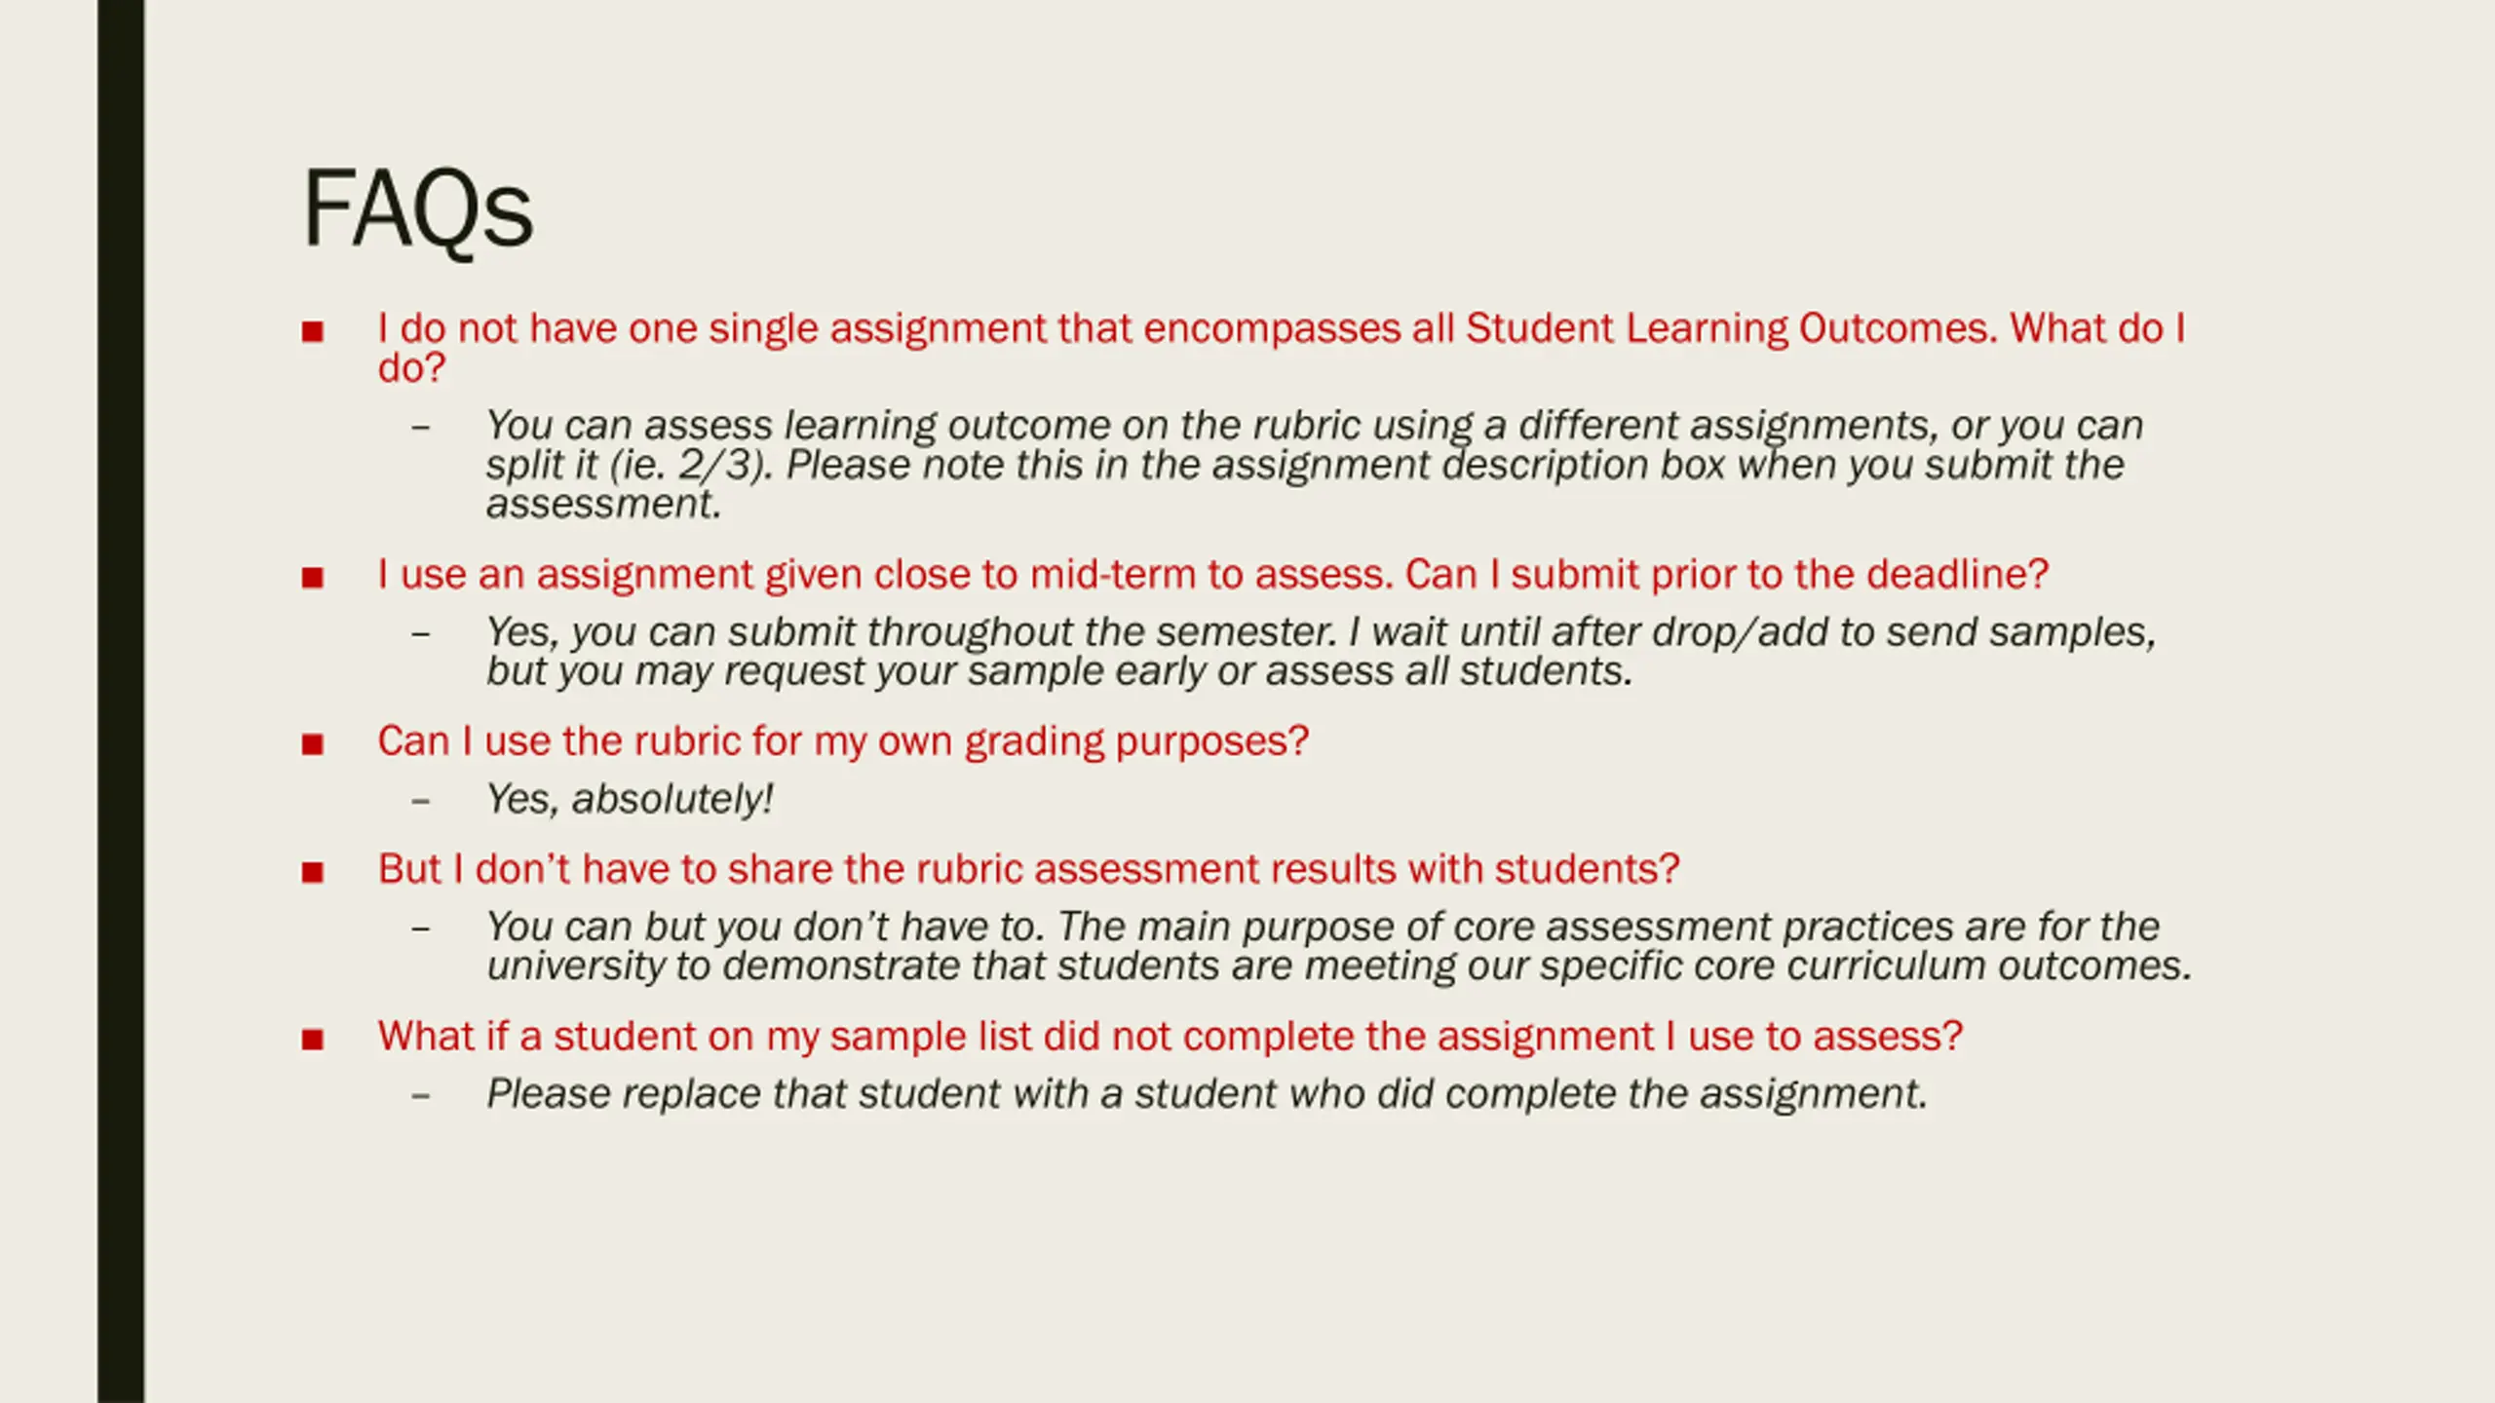The height and width of the screenshot is (1403, 2495).
Task: Click 'What if a student on my sample list' text
Action: click(x=1171, y=1036)
